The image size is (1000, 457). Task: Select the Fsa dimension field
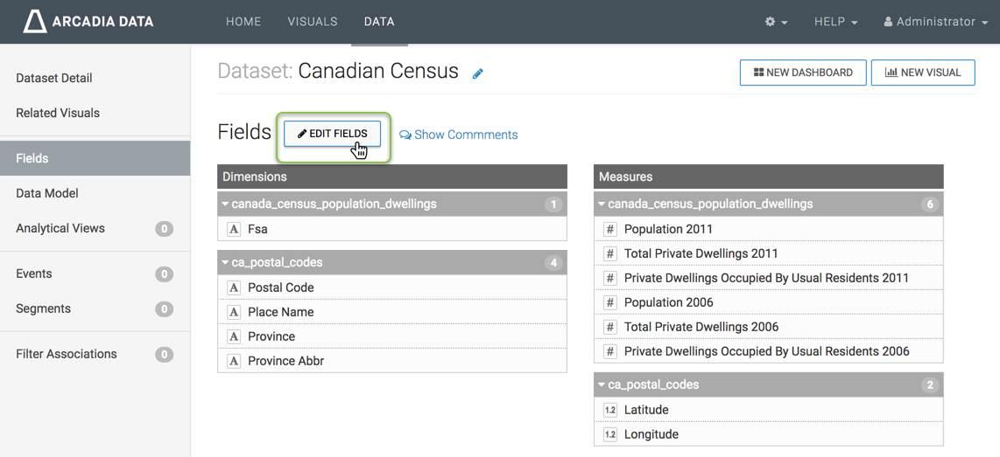pos(392,229)
